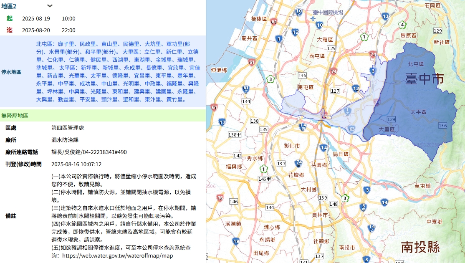465x263 pixels.
Task: Click the 臺中市 city label on map
Action: coord(424,78)
